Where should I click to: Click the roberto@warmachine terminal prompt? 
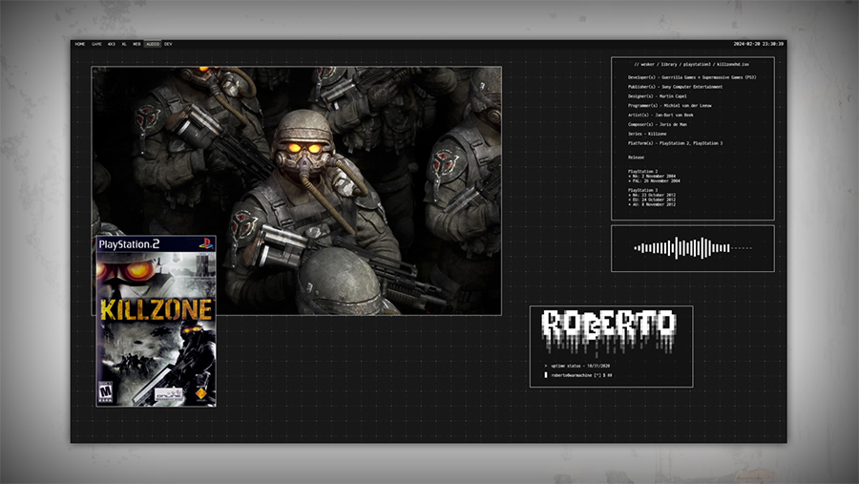pos(578,375)
